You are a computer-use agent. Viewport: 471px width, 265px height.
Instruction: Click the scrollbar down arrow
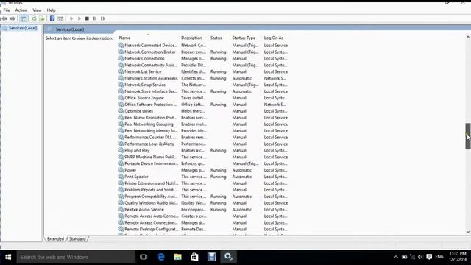[468, 232]
